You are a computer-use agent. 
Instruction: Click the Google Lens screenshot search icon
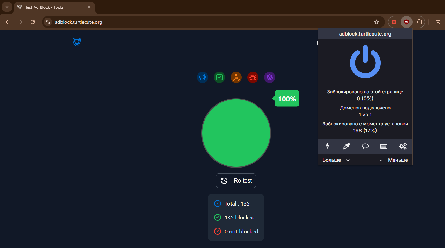pyautogui.click(x=438, y=22)
